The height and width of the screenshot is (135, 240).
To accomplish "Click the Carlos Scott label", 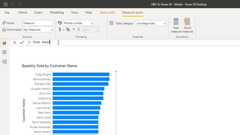I will [43, 117].
